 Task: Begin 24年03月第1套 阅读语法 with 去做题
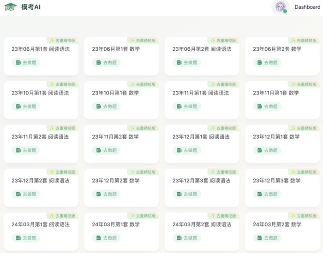tap(26, 238)
